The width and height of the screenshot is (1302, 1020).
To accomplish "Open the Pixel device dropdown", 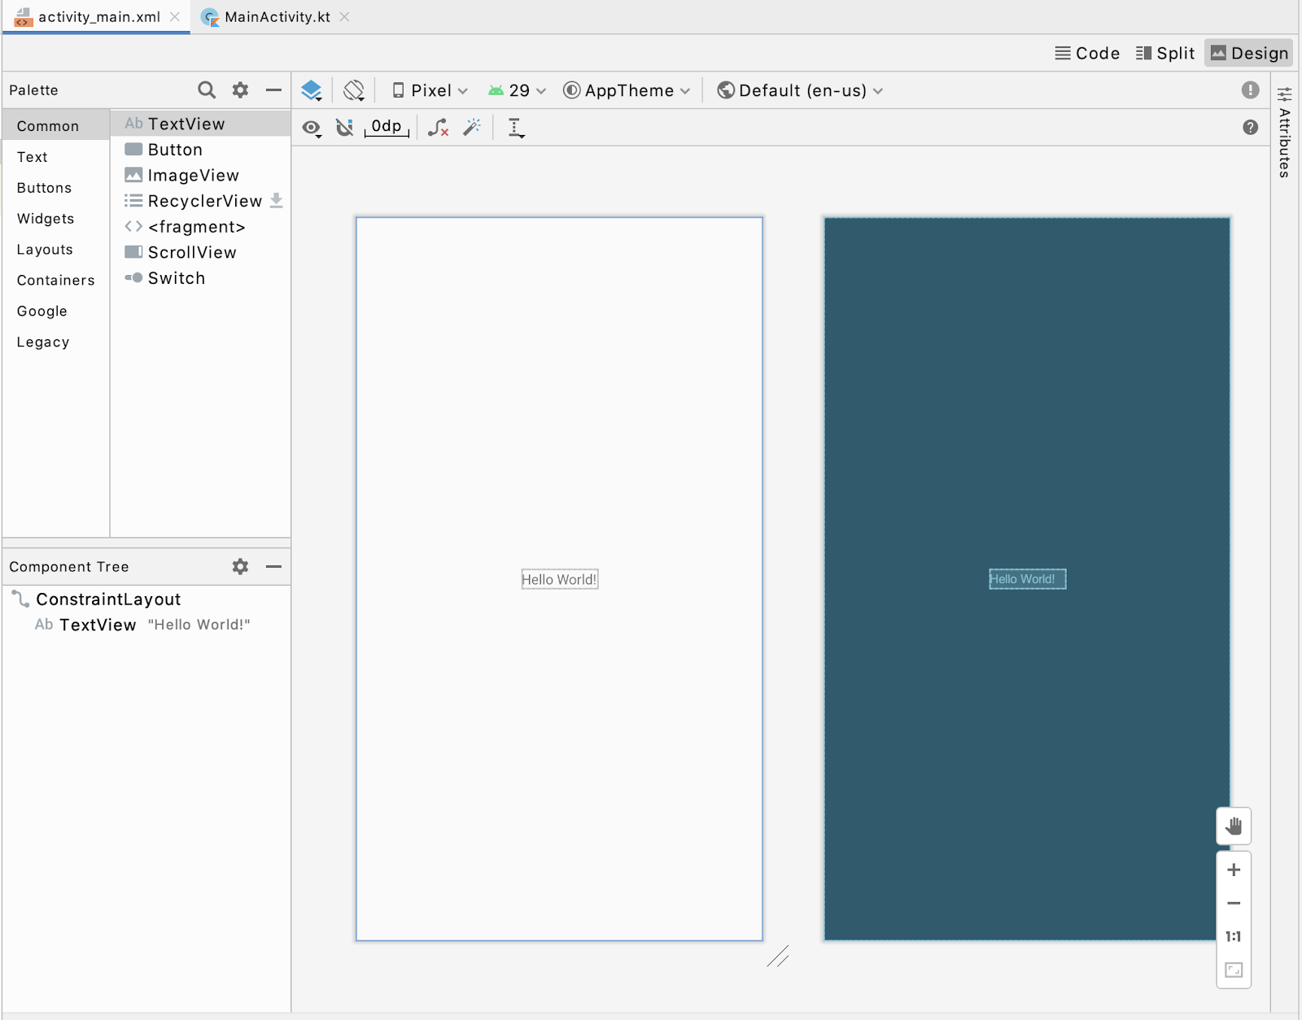I will 429,90.
